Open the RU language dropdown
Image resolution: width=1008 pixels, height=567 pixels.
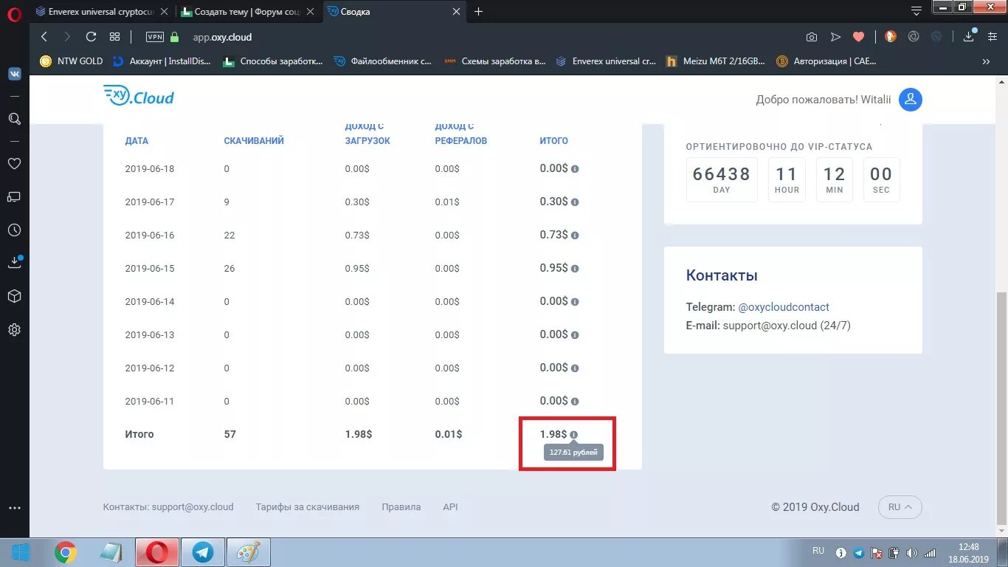[900, 507]
